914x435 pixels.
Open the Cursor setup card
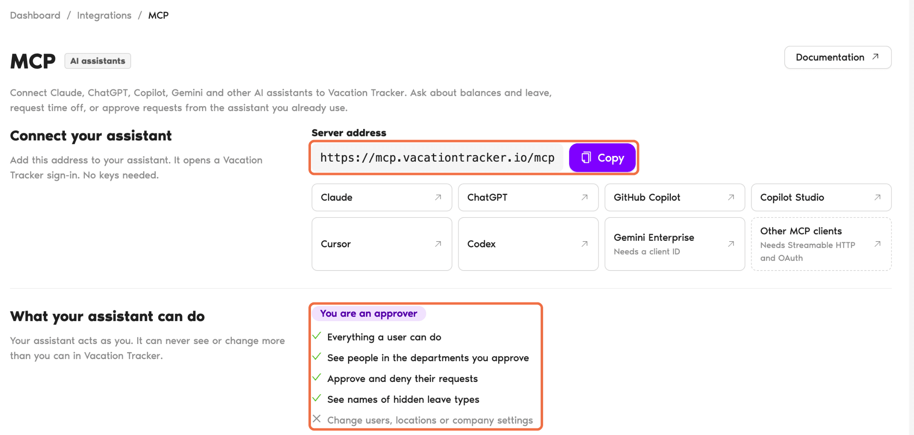point(382,244)
